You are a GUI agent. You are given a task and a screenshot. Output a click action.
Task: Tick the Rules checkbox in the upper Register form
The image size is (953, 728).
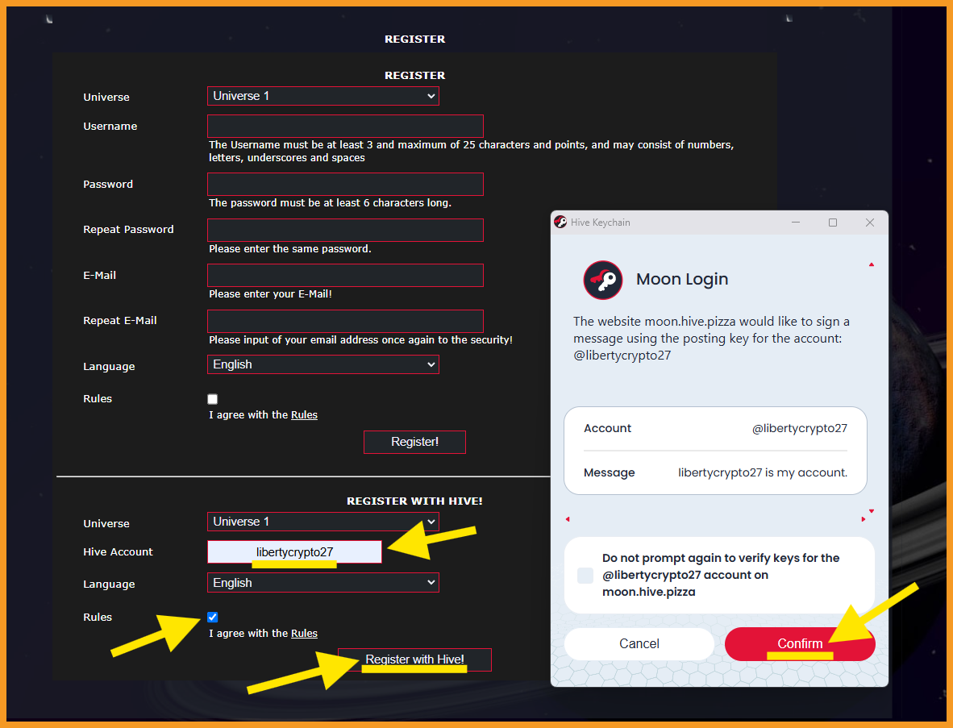[x=213, y=399]
